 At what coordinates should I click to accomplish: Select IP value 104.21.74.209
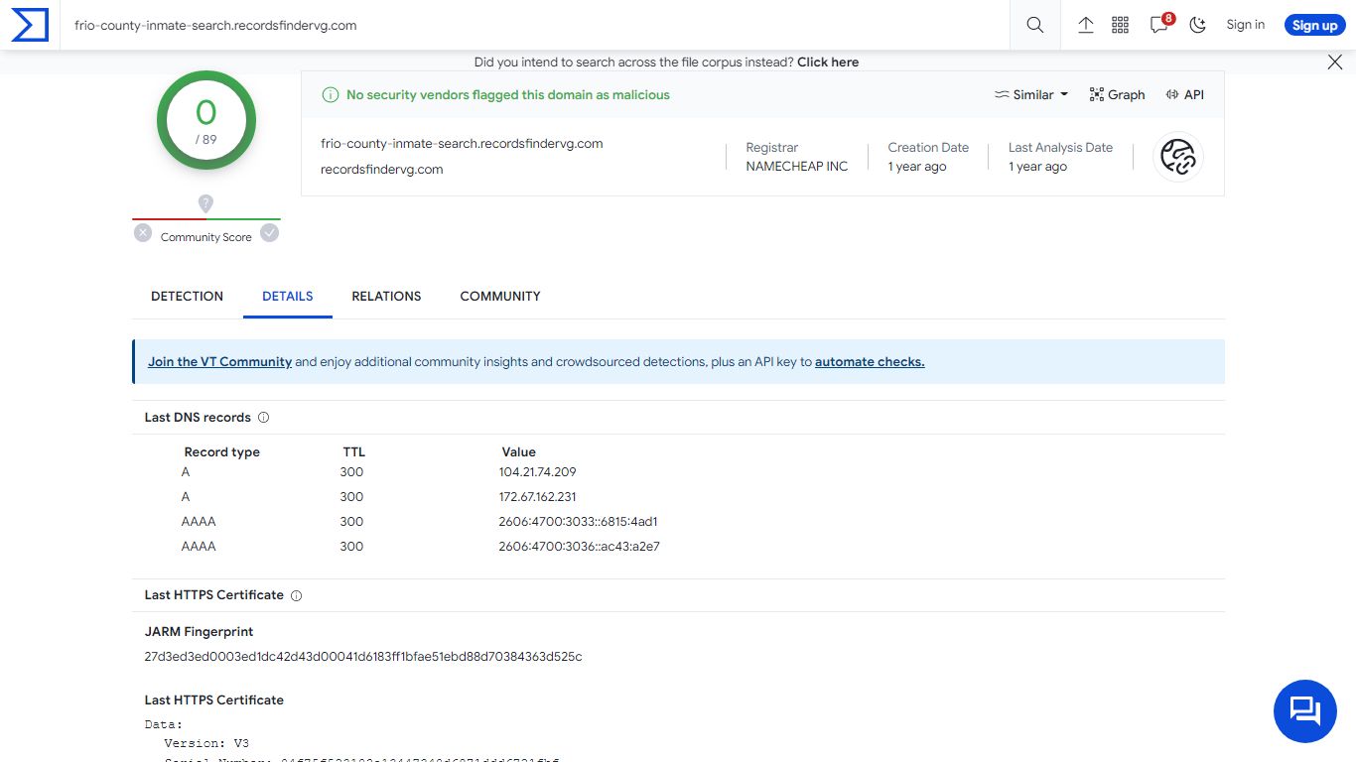pyautogui.click(x=537, y=472)
